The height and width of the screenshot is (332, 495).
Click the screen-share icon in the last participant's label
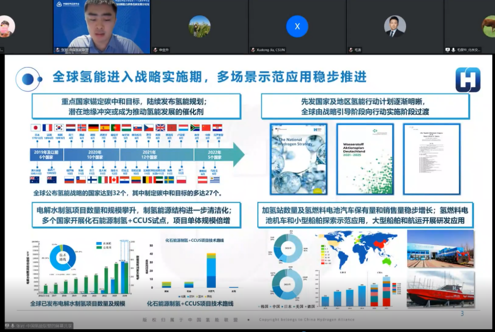pos(448,50)
